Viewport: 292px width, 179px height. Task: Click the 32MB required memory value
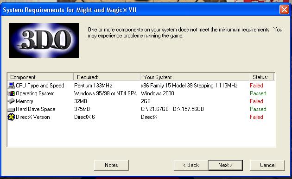point(81,101)
